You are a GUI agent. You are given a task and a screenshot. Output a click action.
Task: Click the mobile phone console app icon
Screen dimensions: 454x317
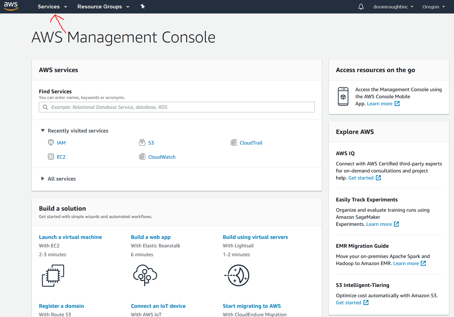tap(343, 96)
